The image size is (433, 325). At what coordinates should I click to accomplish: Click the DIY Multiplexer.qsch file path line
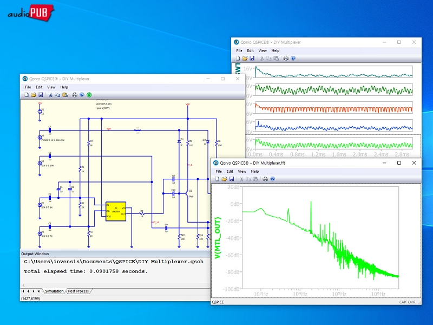(x=114, y=262)
